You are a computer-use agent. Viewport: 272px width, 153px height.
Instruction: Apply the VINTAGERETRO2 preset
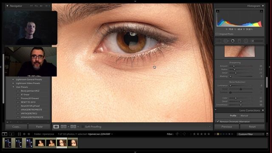[x=29, y=113]
